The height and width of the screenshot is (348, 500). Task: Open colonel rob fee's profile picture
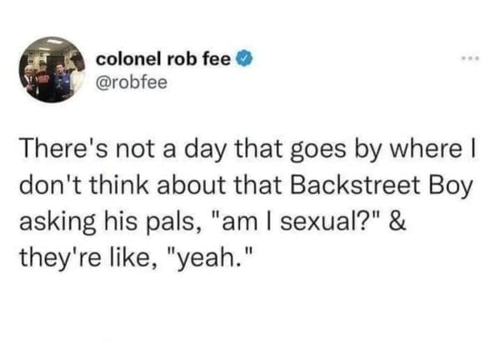point(53,70)
